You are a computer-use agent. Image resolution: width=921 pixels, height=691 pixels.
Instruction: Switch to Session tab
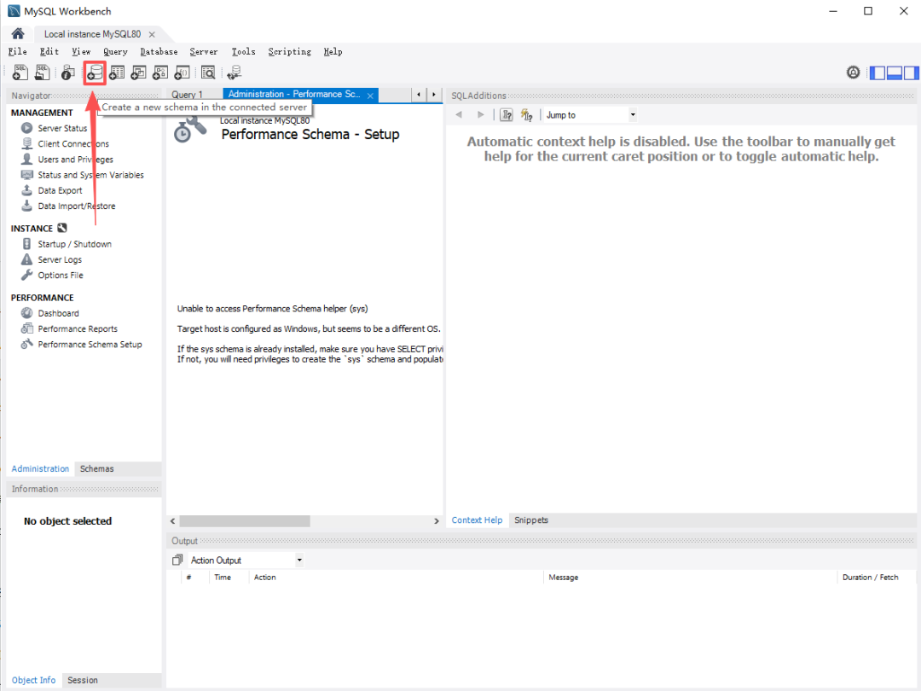point(83,681)
